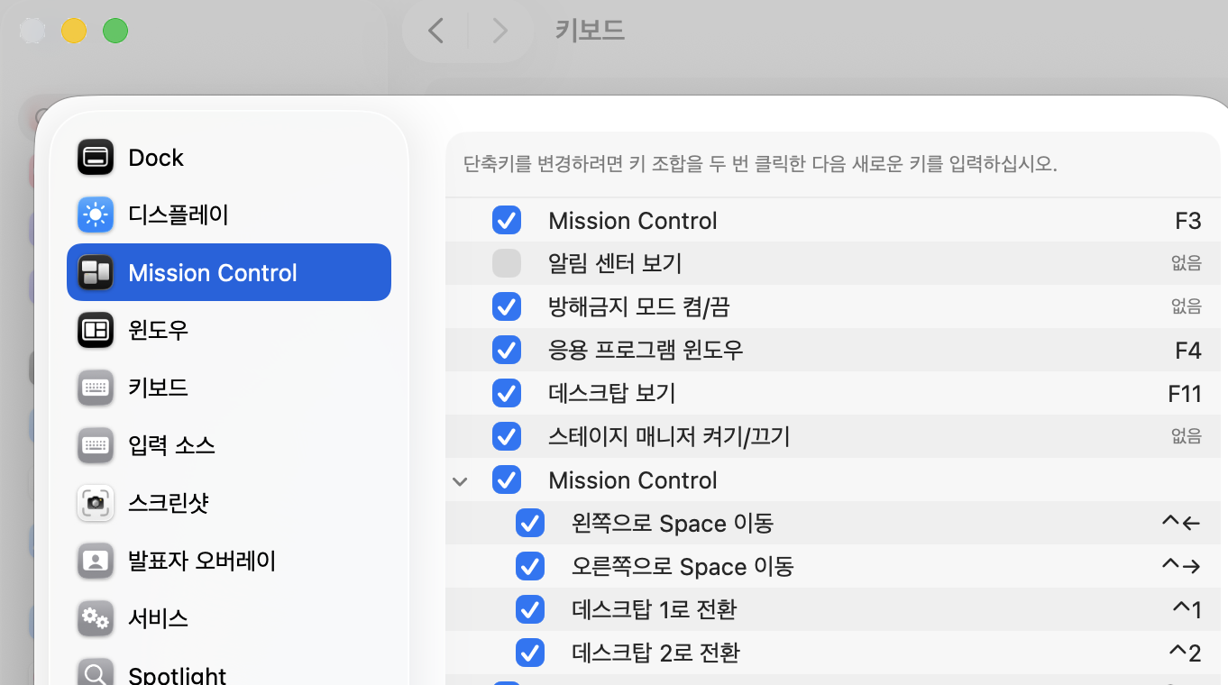Select the 키보드 keyboard icon in sidebar
The image size is (1228, 685).
(x=95, y=388)
